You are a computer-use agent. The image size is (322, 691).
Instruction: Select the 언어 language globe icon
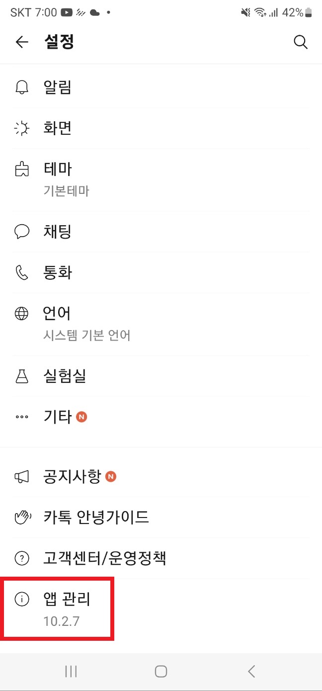[22, 313]
